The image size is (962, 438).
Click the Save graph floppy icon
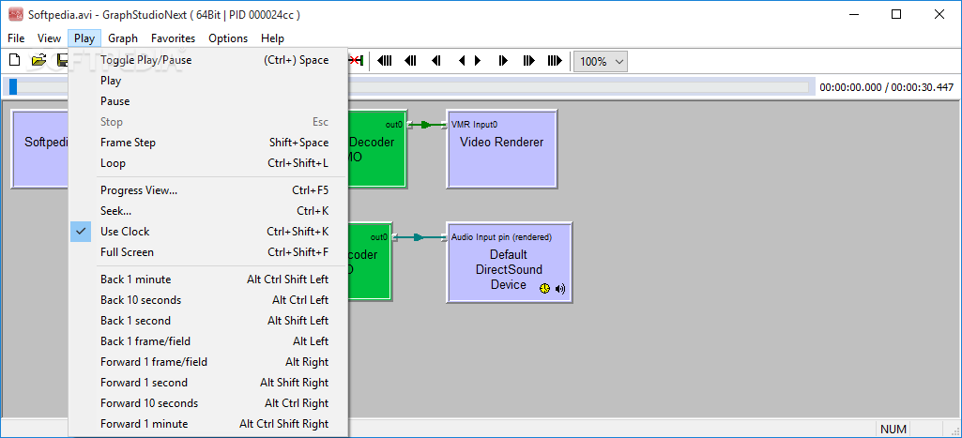(x=62, y=60)
